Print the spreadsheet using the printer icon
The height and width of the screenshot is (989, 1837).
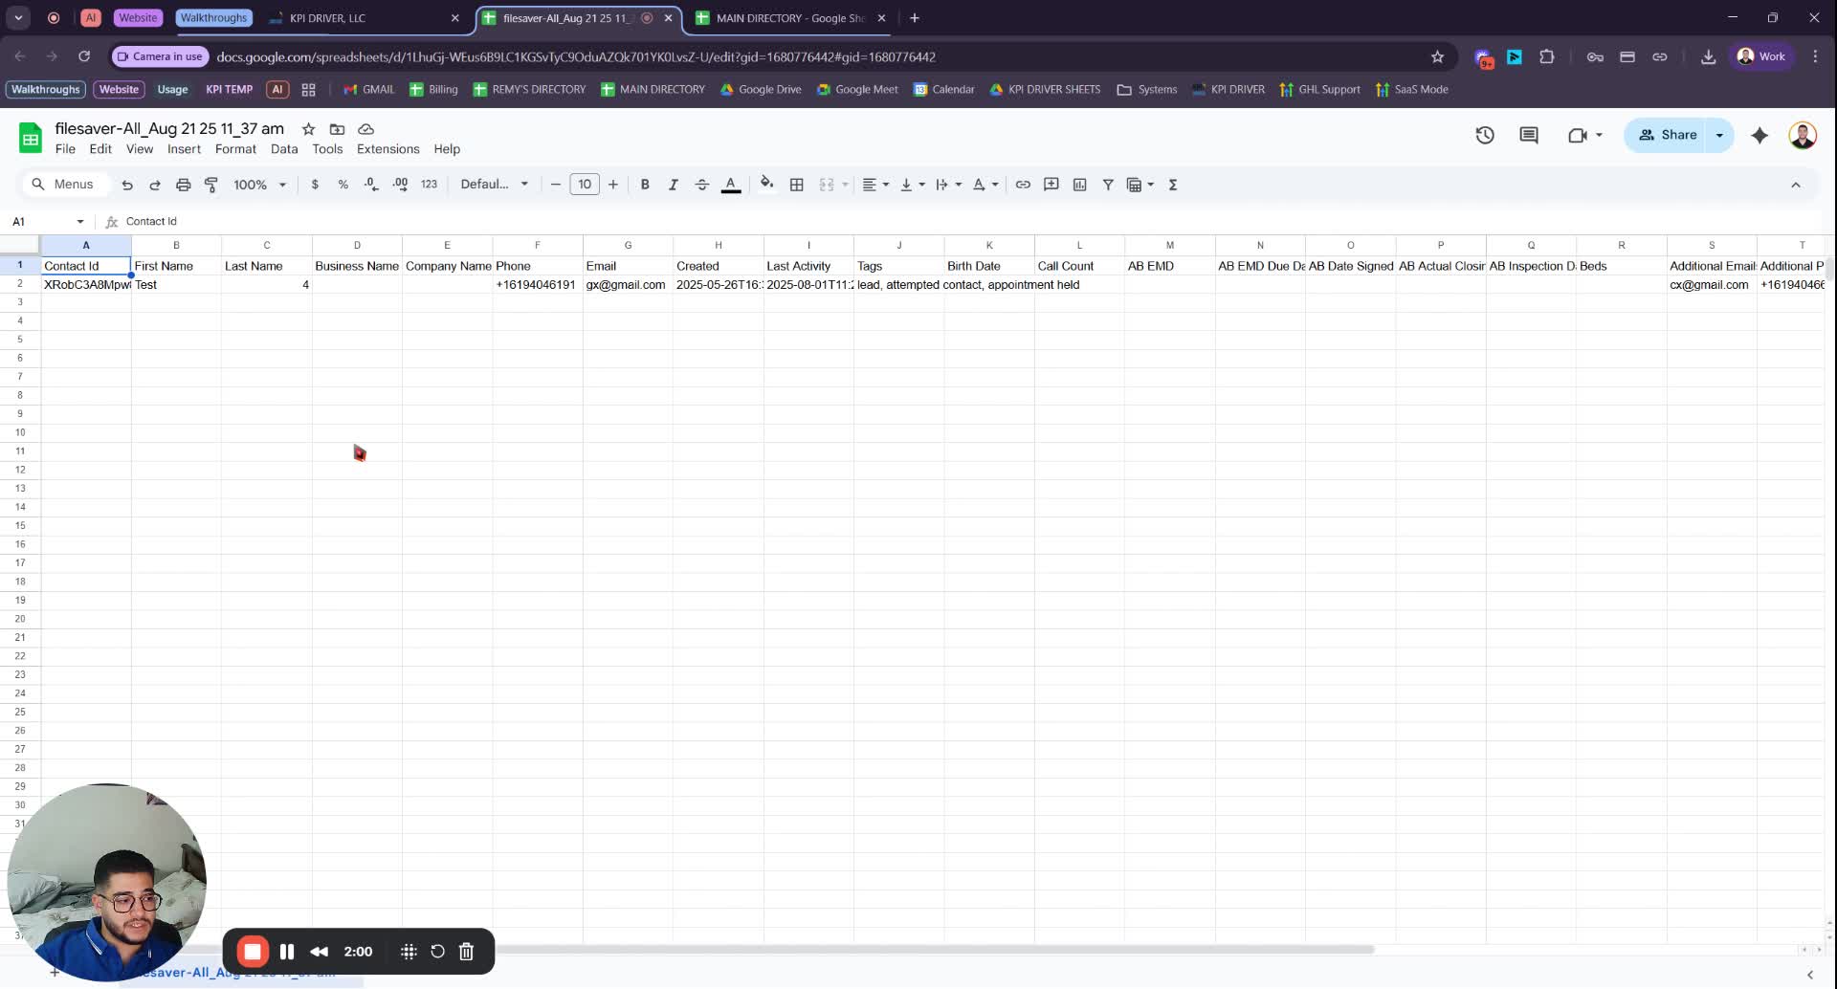point(183,185)
